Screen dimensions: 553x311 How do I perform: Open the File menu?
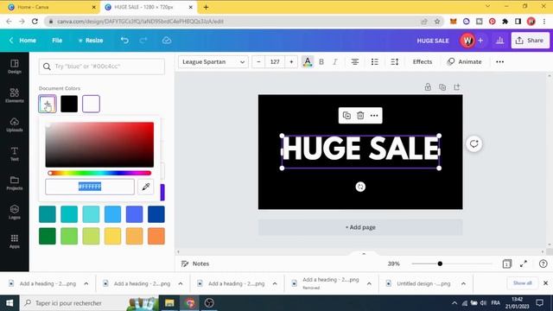tap(57, 41)
